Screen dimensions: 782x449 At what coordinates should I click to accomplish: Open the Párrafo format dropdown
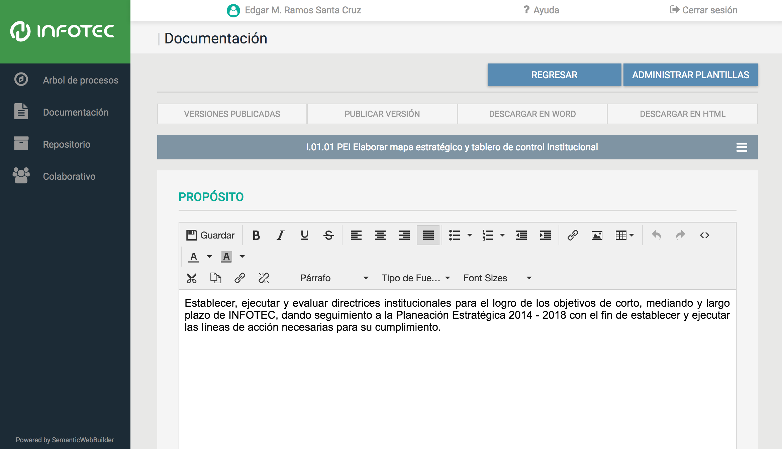[334, 278]
